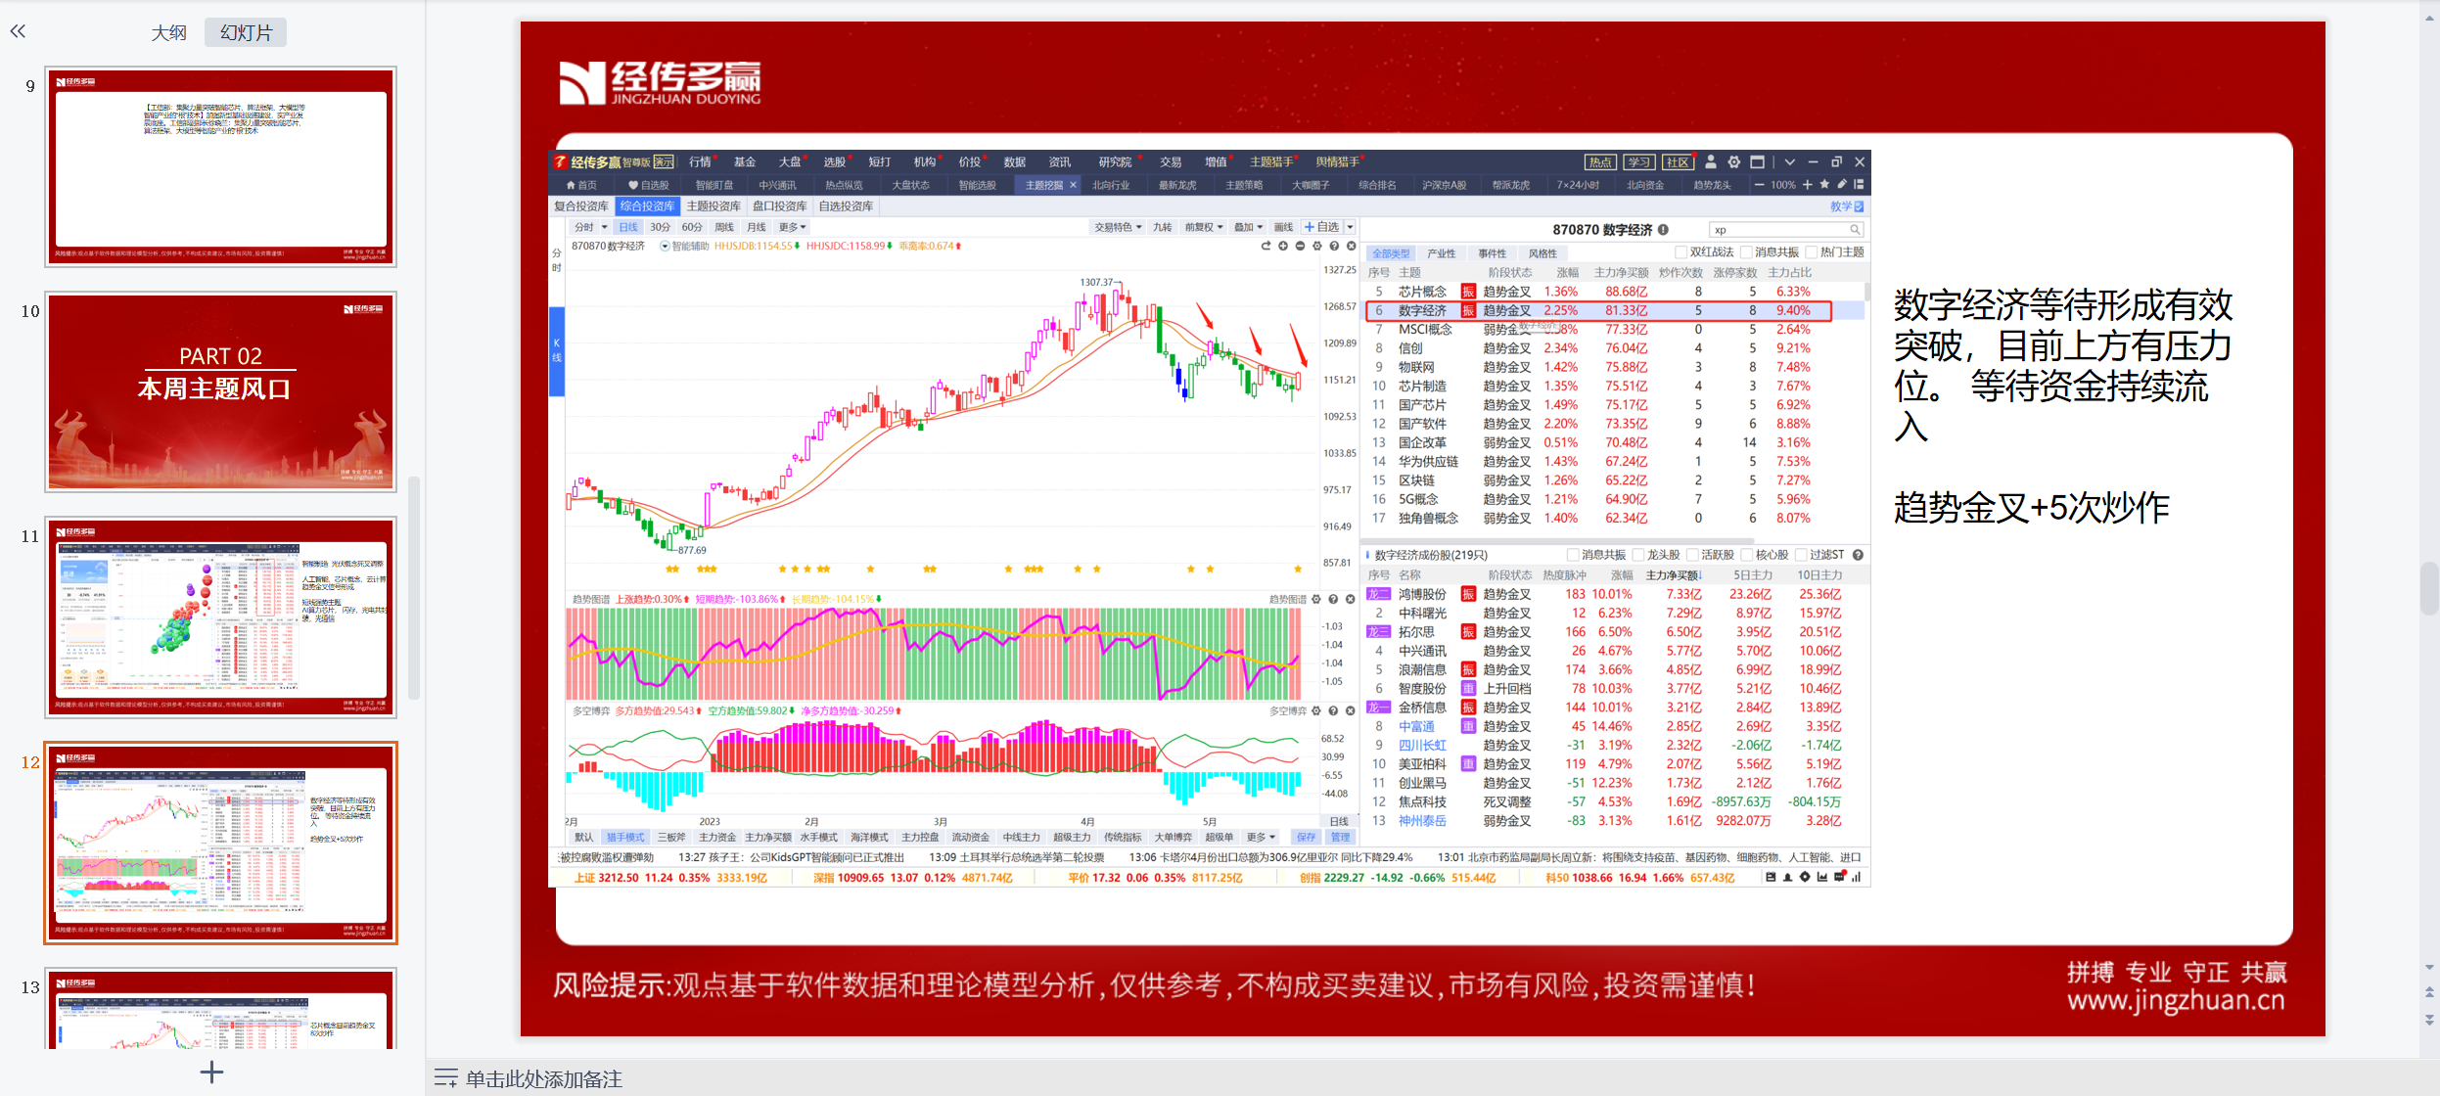Click the panel layout icon after pencil

(x=1858, y=184)
